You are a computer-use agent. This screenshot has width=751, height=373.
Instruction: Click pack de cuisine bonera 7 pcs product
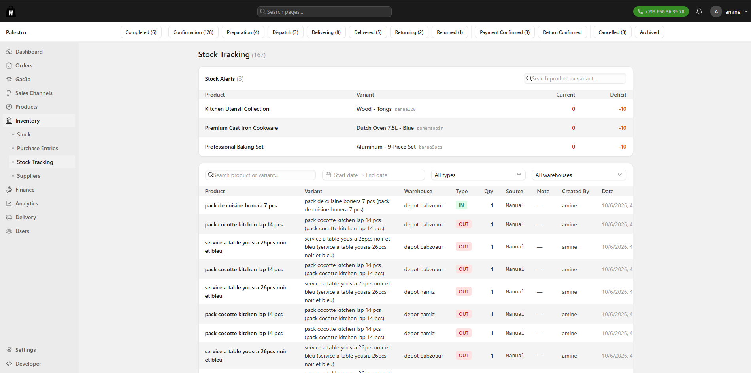(x=241, y=205)
